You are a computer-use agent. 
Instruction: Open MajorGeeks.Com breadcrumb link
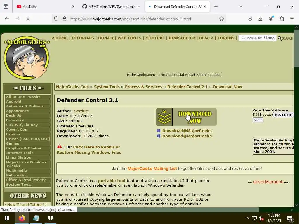pyautogui.click(x=72, y=87)
